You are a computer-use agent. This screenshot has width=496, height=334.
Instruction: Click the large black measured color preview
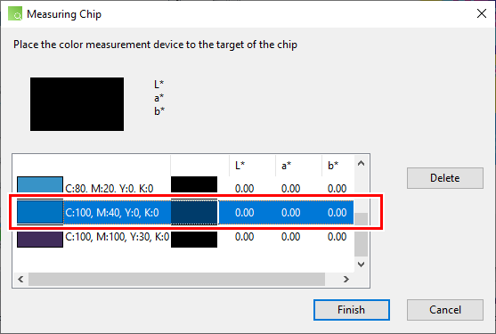77,104
